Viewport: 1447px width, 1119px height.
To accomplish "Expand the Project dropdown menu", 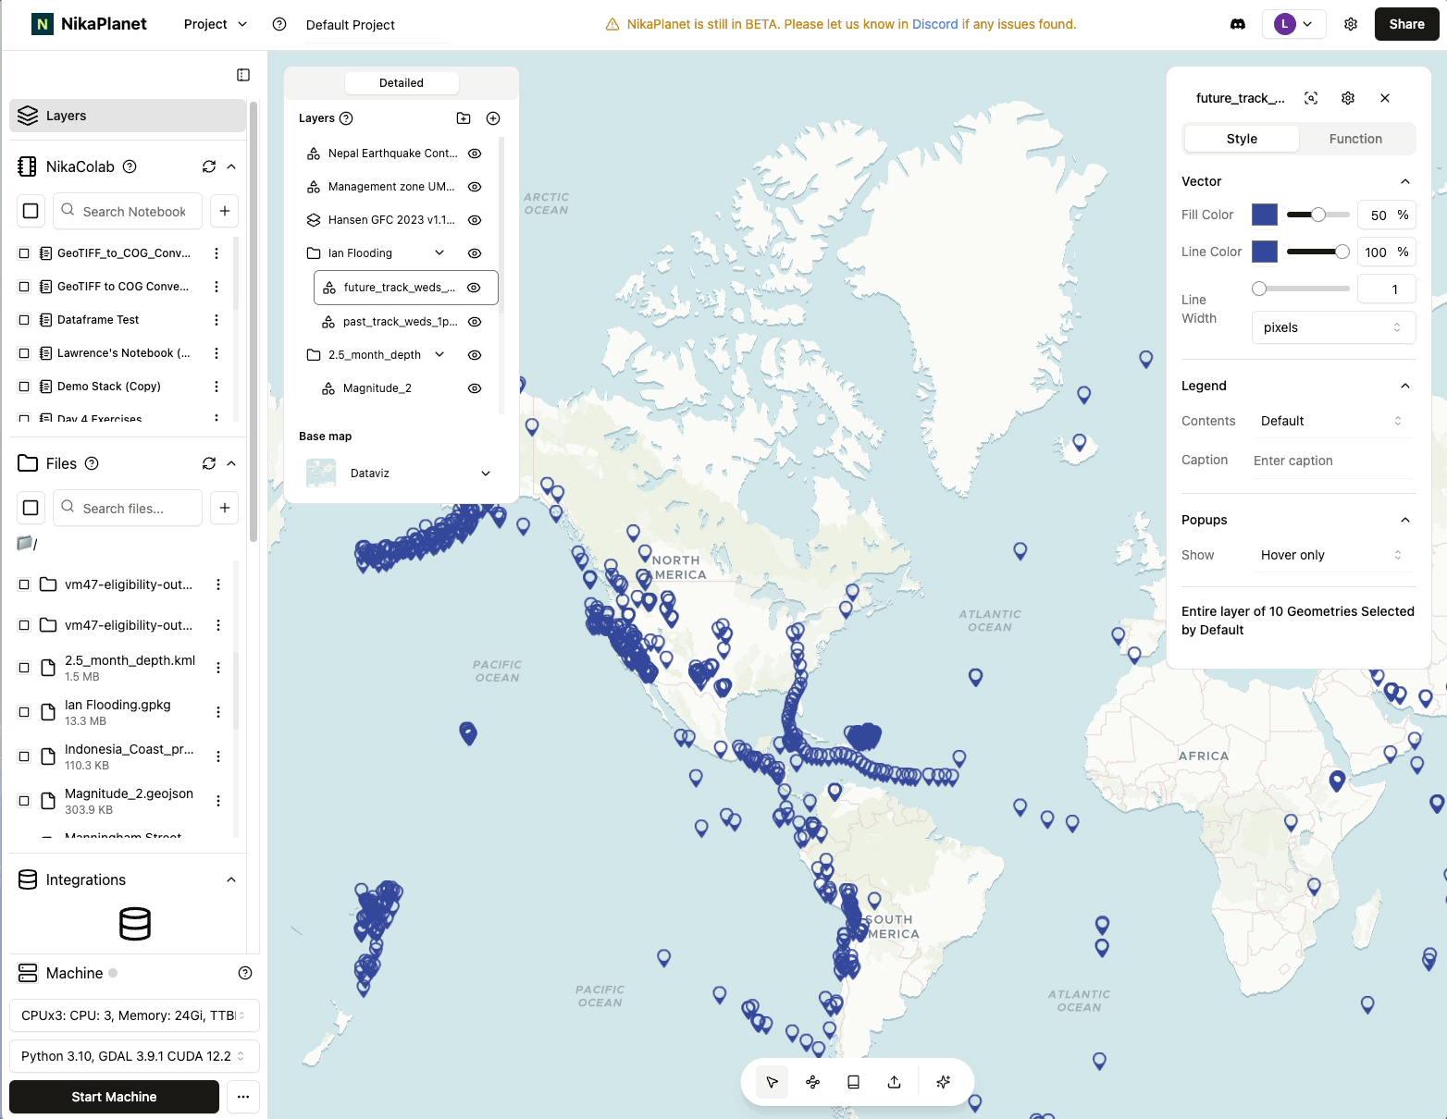I will 216,24.
